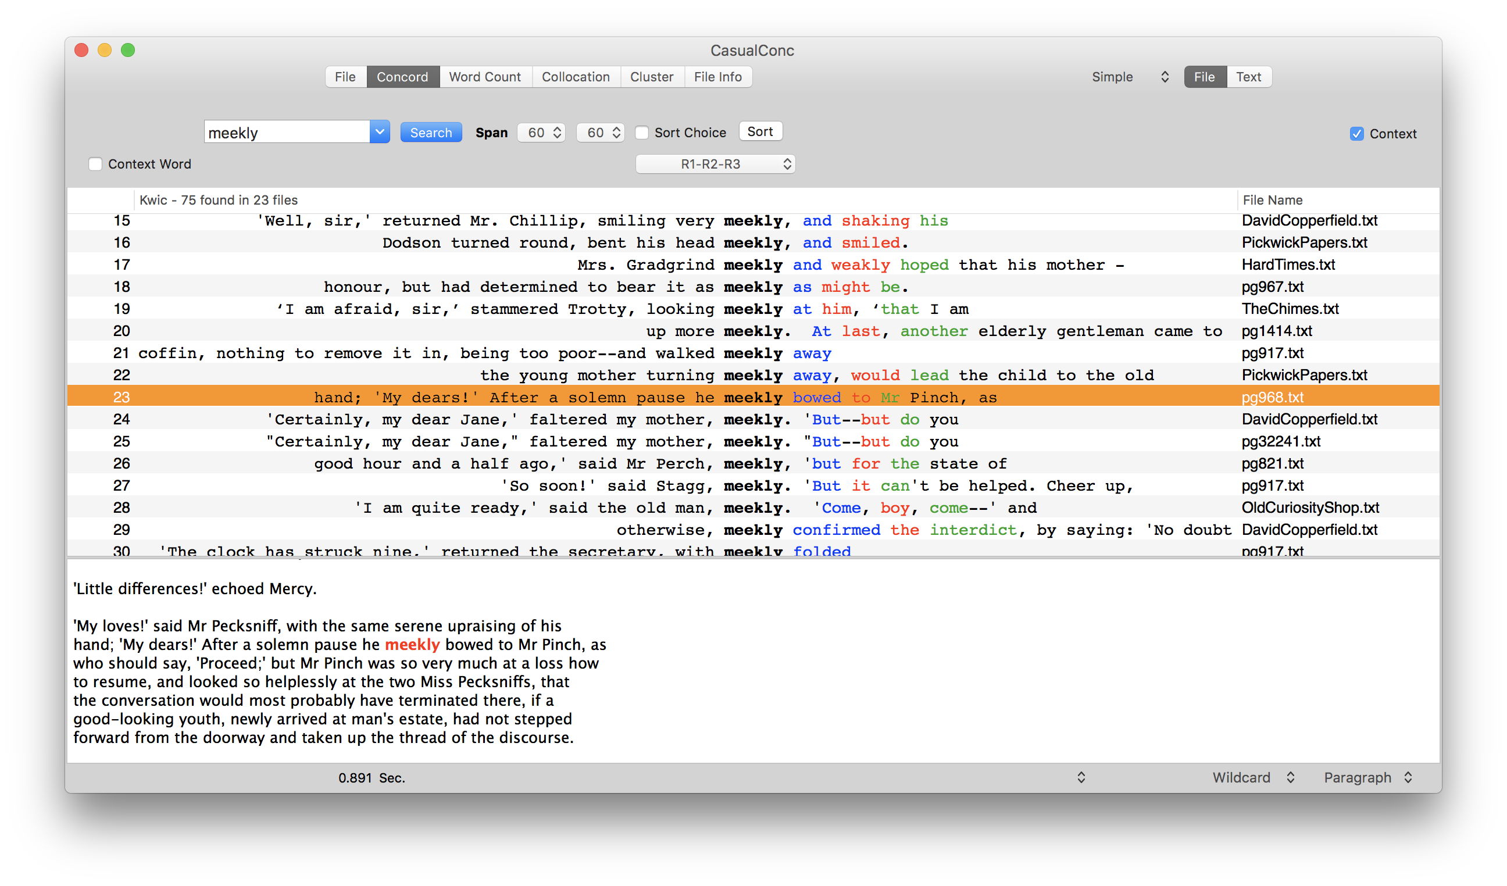
Task: Select row 29 'meekly confirmed the interdict'
Action: (753, 530)
